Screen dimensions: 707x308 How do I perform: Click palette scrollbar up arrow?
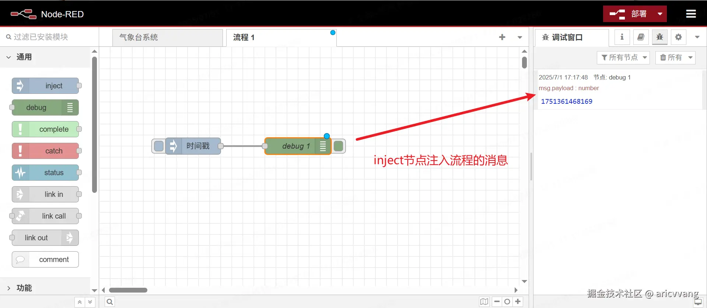click(94, 51)
